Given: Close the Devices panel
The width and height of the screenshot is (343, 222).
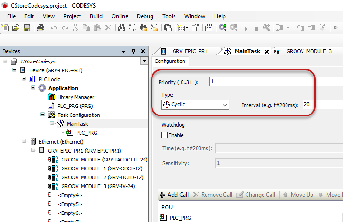Looking at the screenshot, I should (x=143, y=51).
